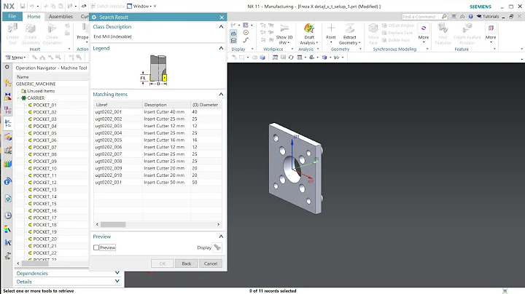Enable the Preview checkbox
Image resolution: width=525 pixels, height=294 pixels.
[x=96, y=247]
